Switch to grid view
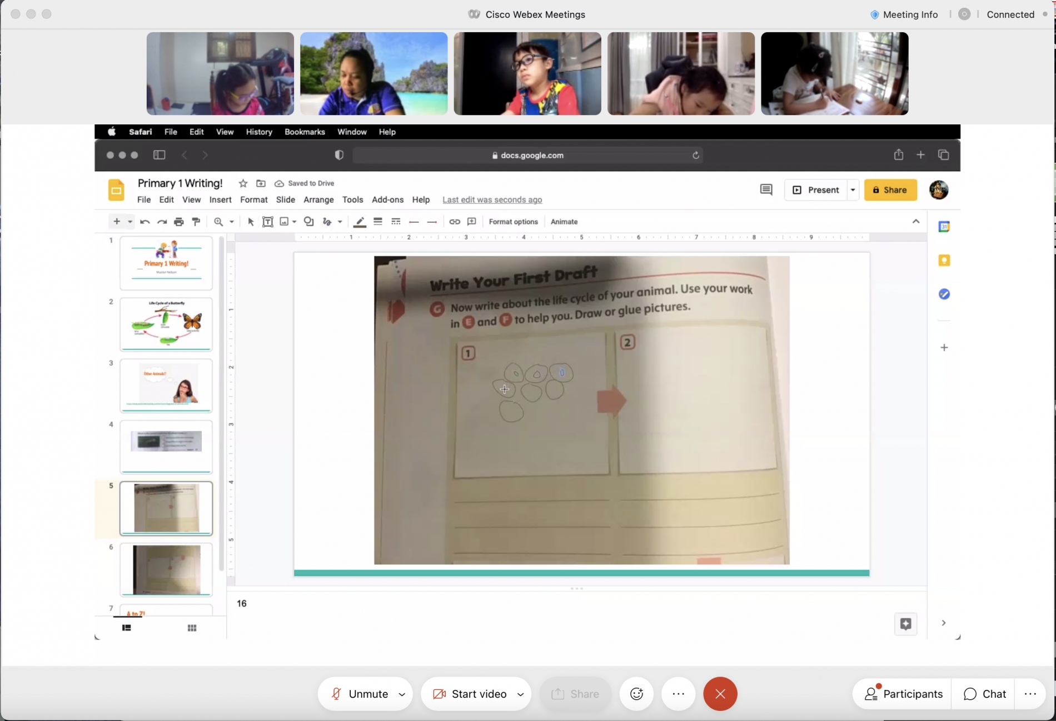This screenshot has width=1056, height=721. tap(192, 628)
